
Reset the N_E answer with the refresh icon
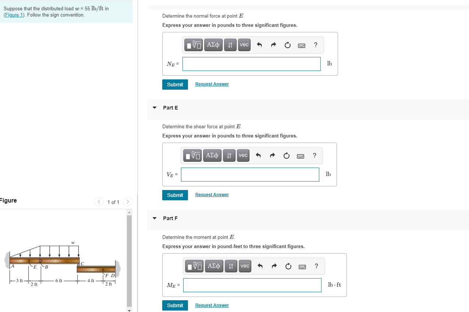point(287,45)
